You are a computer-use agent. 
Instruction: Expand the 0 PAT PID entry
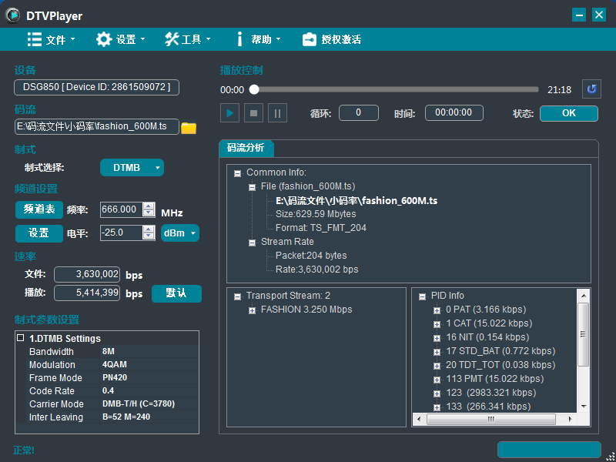point(437,310)
